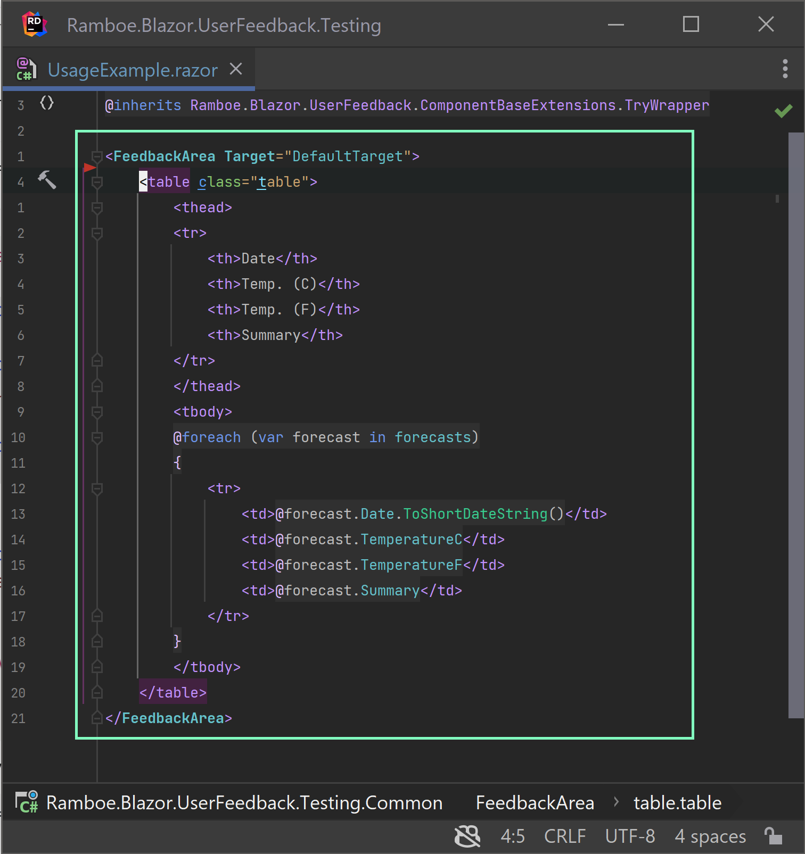Collapse the @foreach block fold marker

coord(97,437)
